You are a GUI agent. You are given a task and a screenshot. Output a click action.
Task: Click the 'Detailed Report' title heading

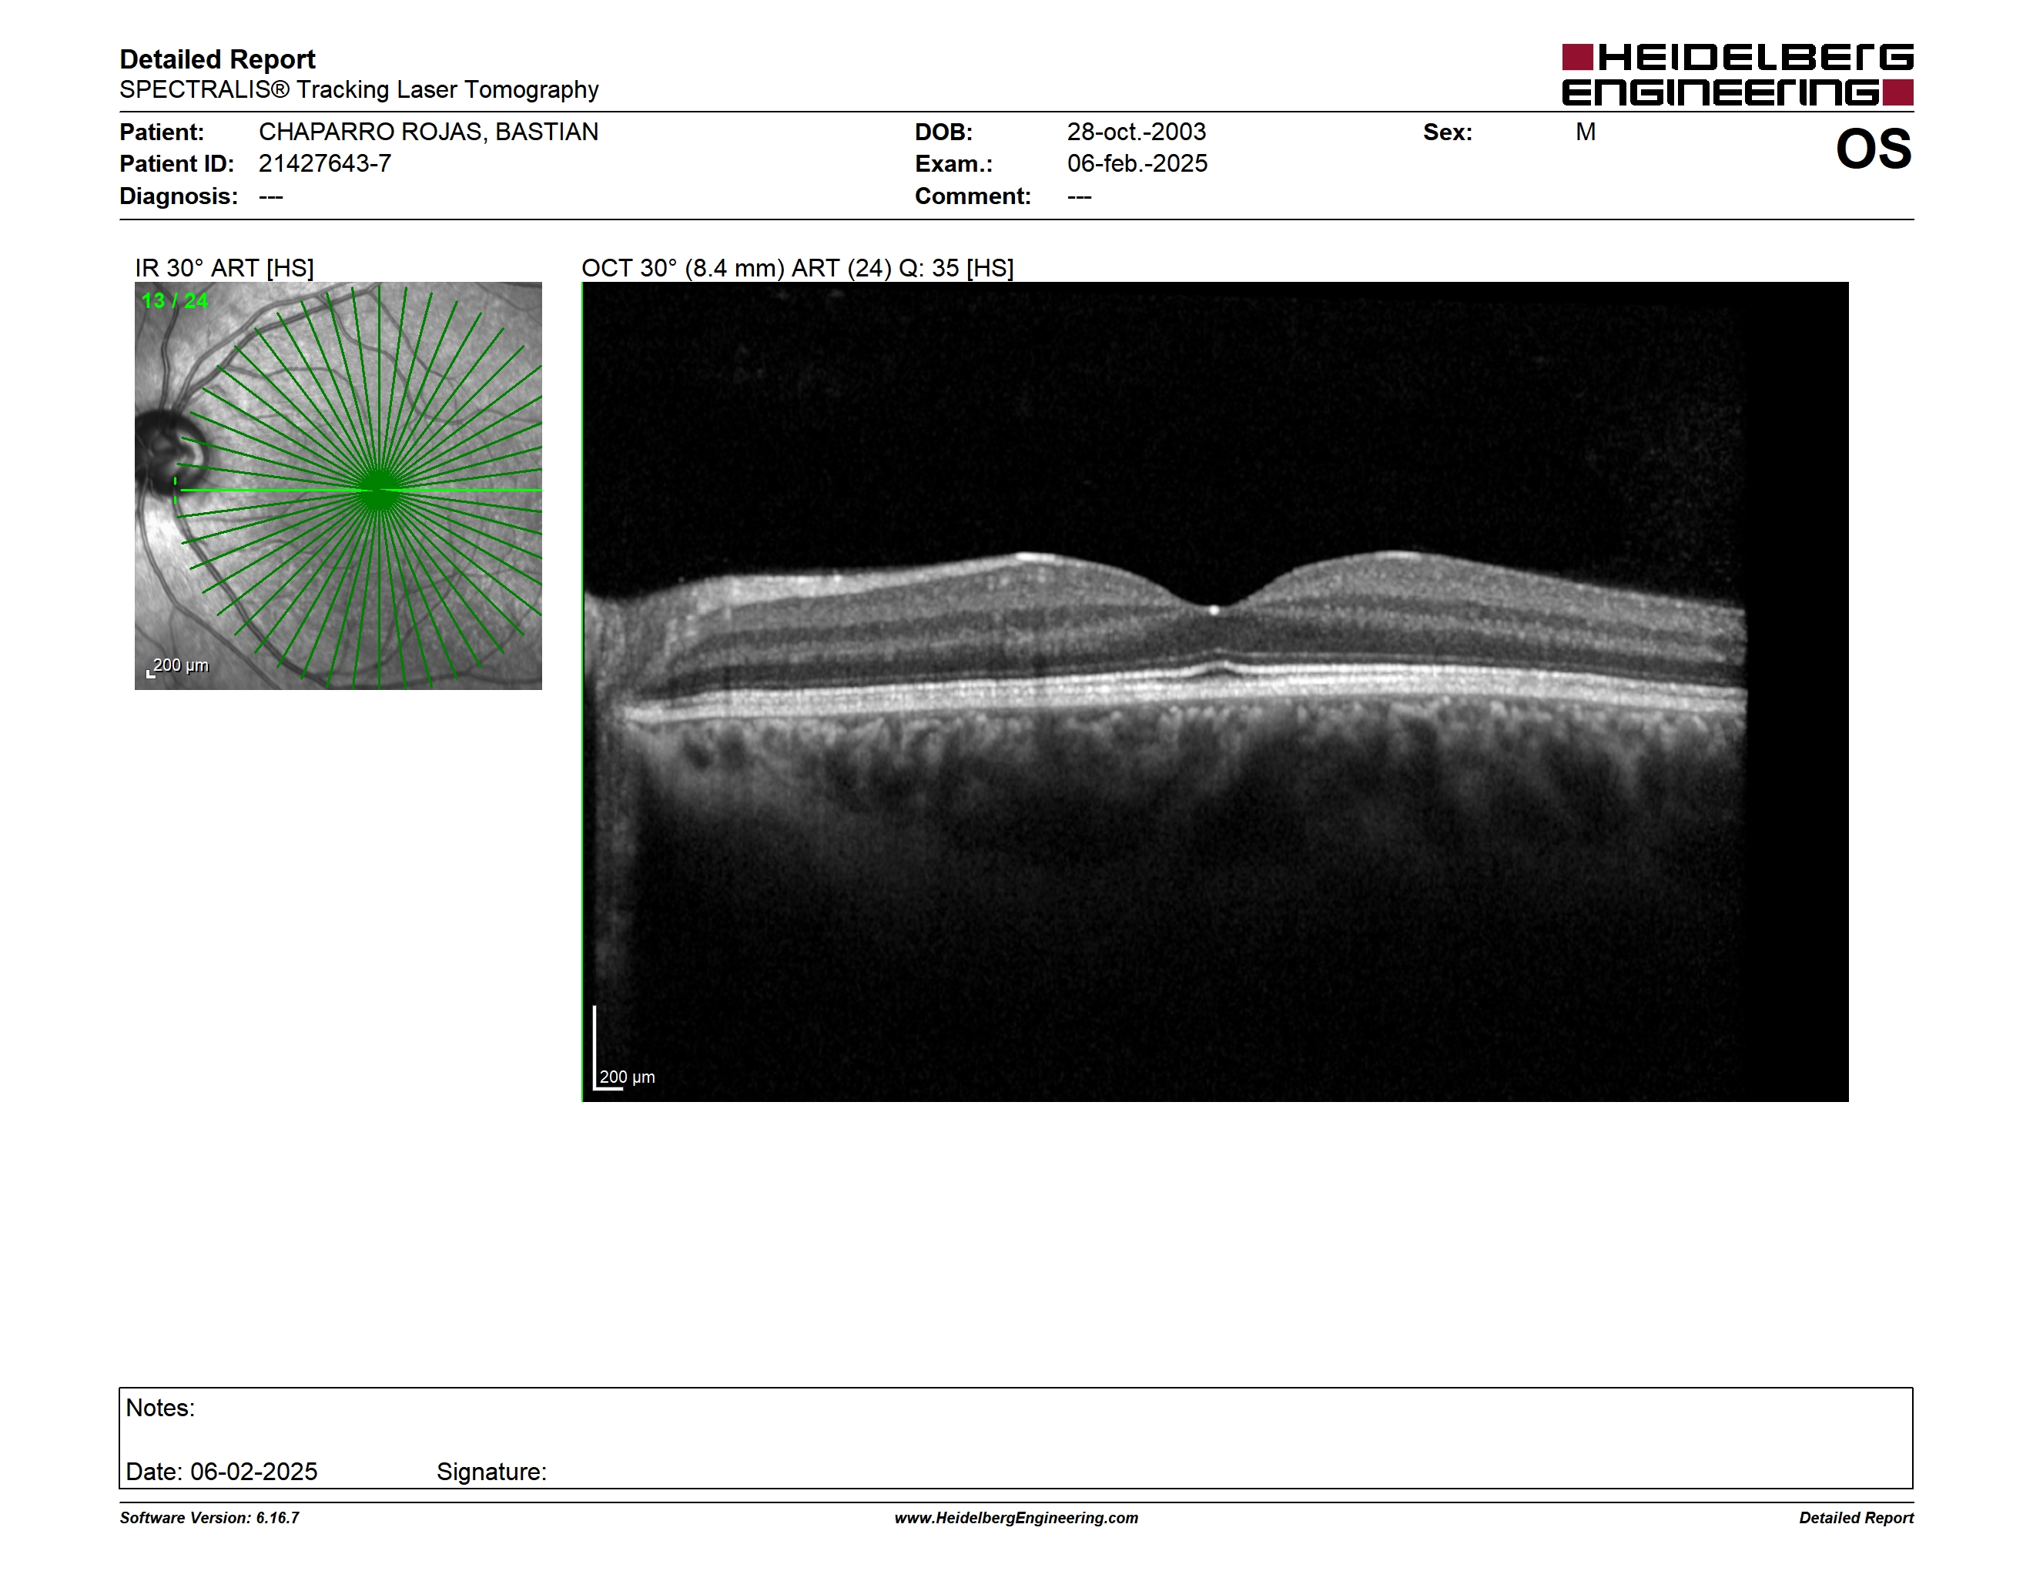pyautogui.click(x=217, y=59)
